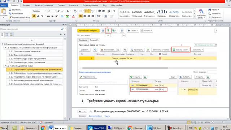Apply the text highlight color
231x130 pixels.
point(67,16)
